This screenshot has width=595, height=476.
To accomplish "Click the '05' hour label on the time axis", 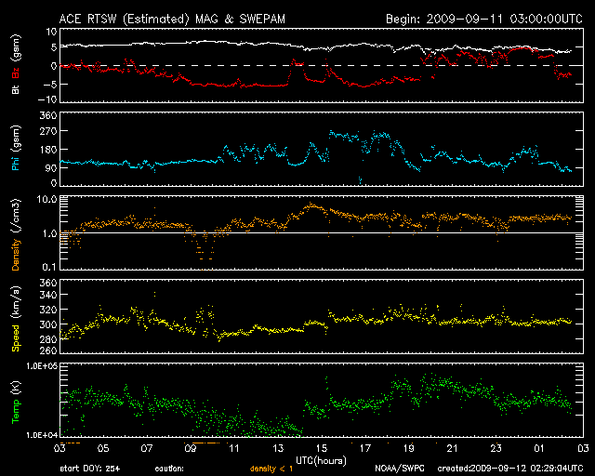I will [103, 448].
